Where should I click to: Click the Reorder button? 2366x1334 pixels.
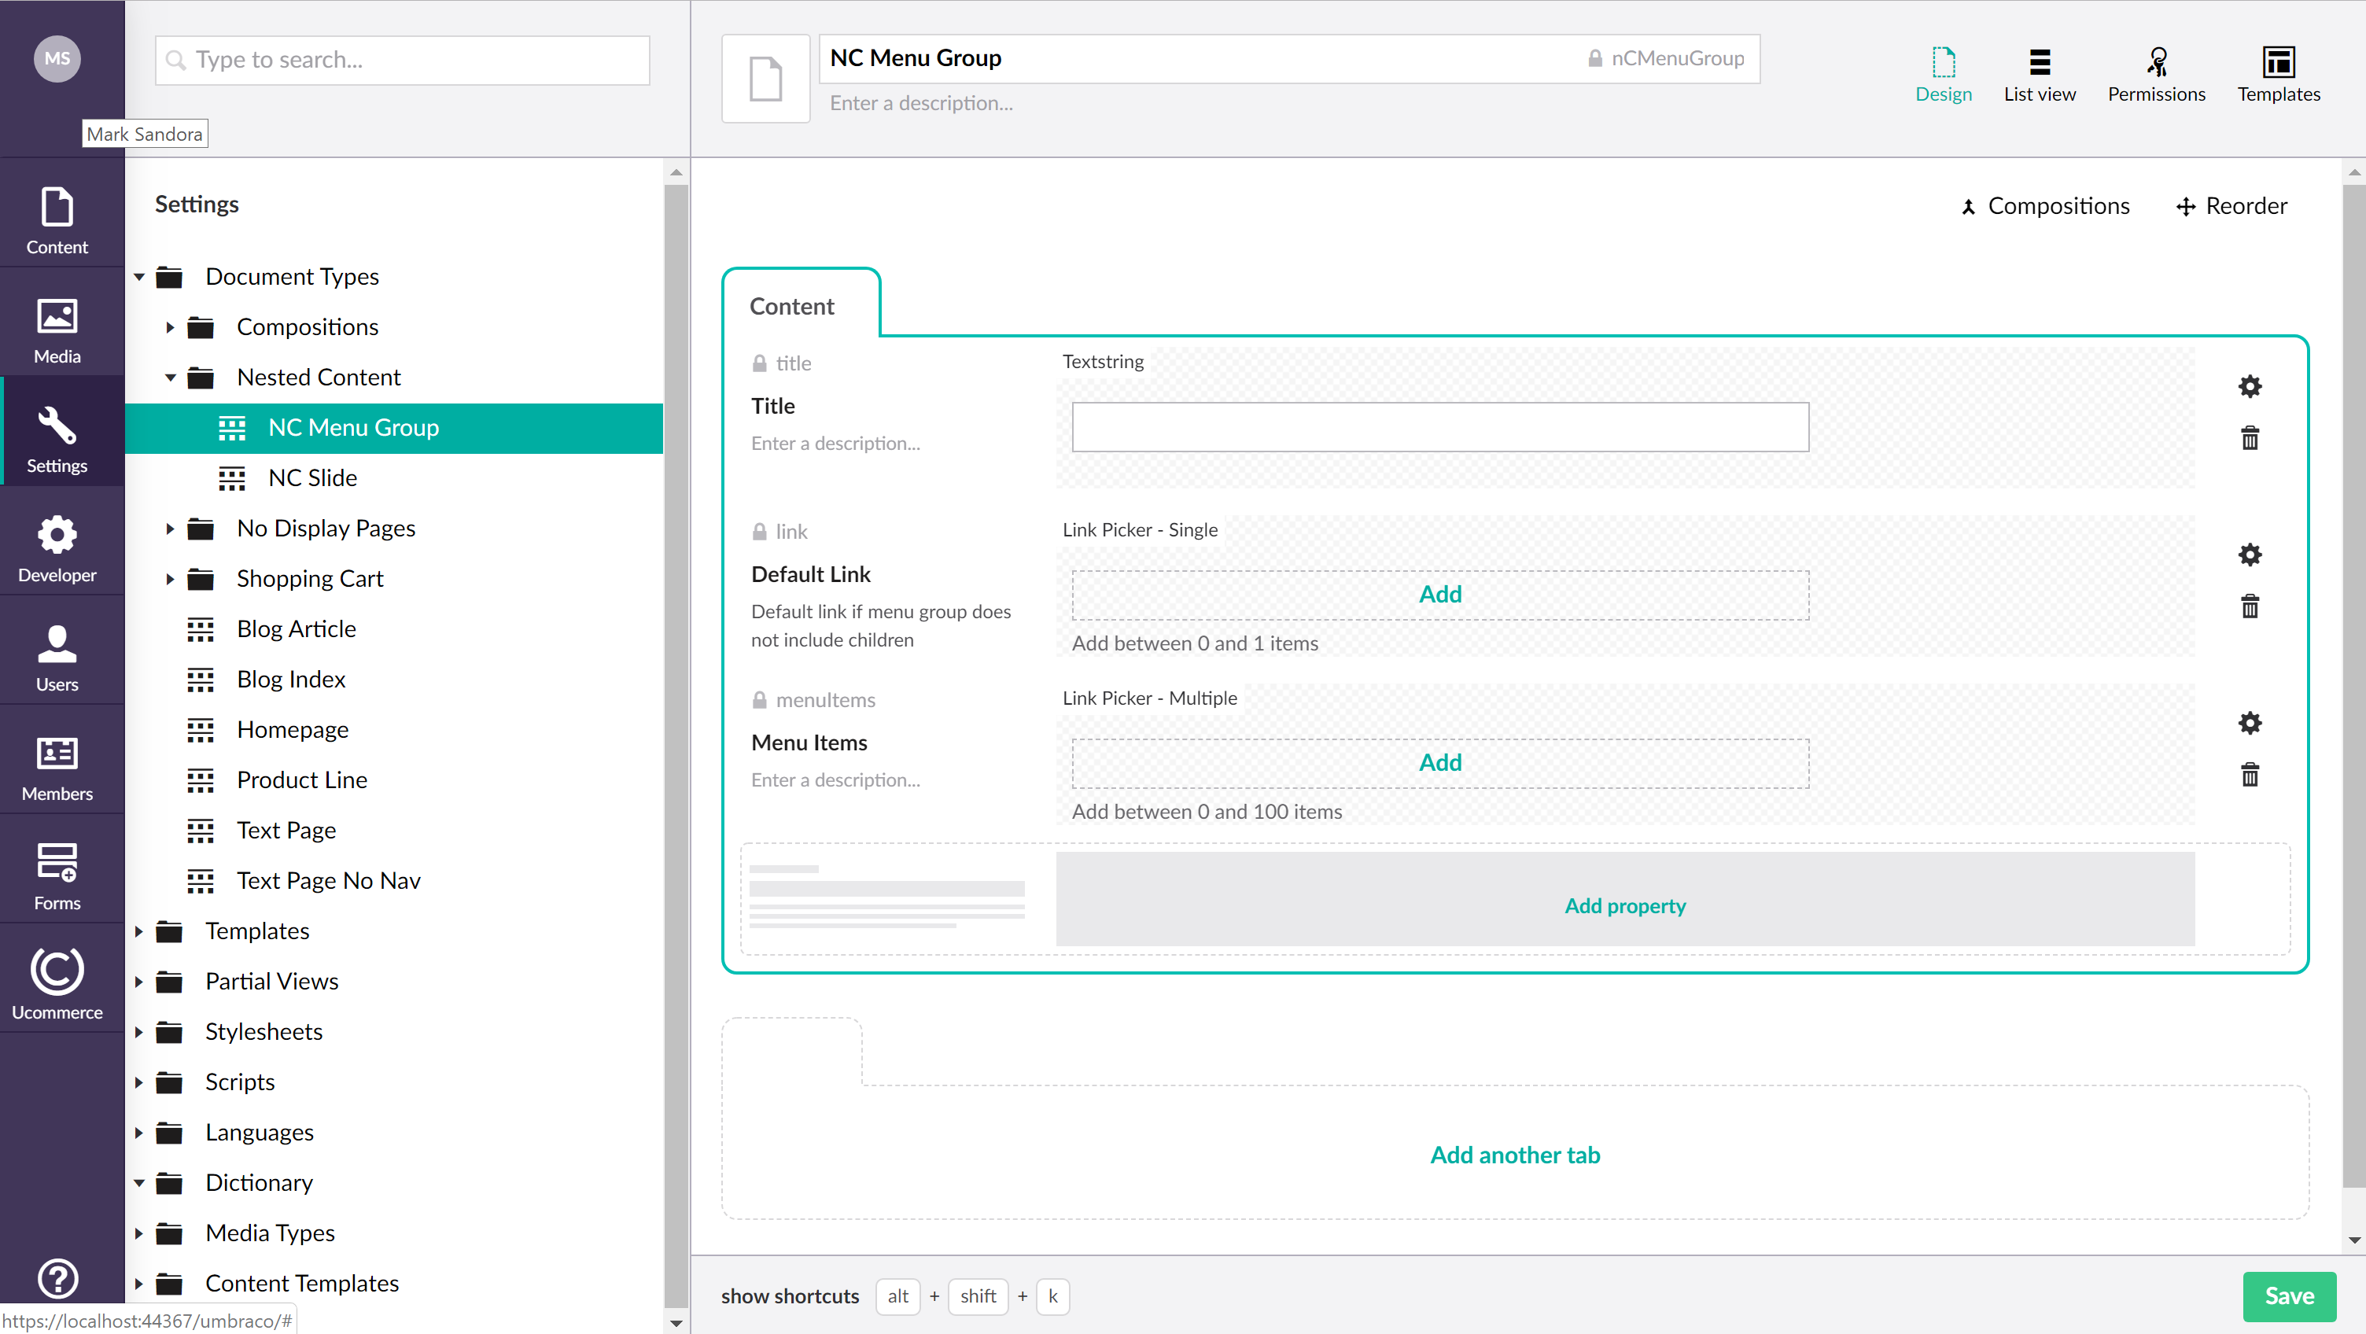click(x=2232, y=206)
